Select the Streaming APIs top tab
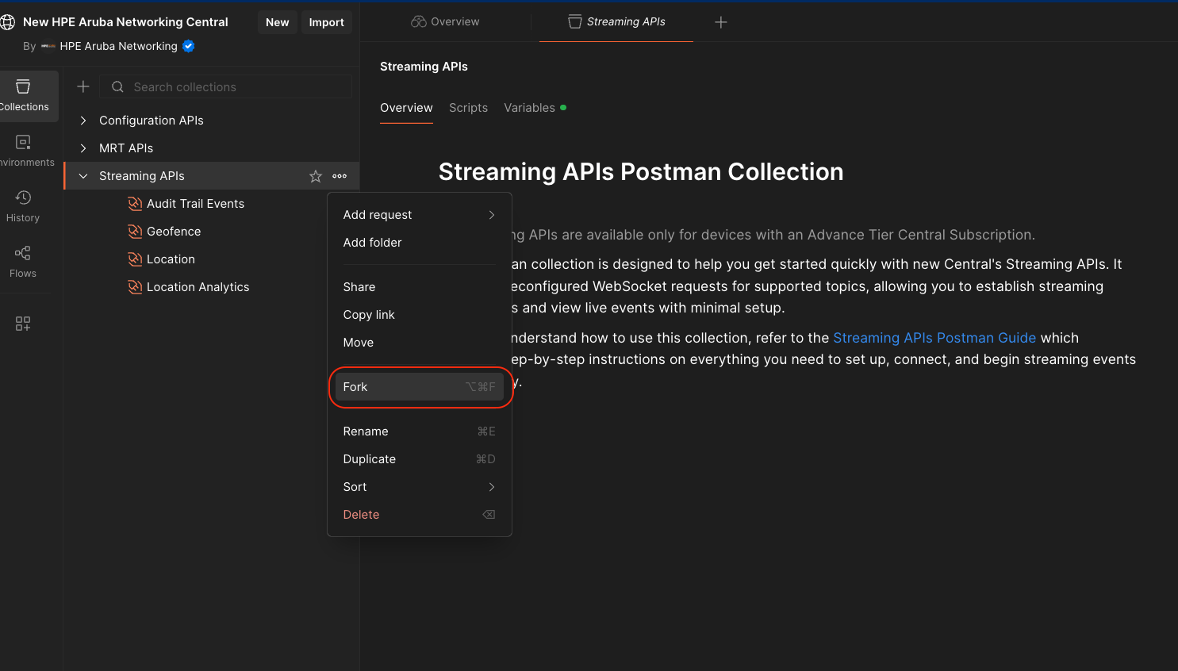The image size is (1178, 671). coord(616,21)
